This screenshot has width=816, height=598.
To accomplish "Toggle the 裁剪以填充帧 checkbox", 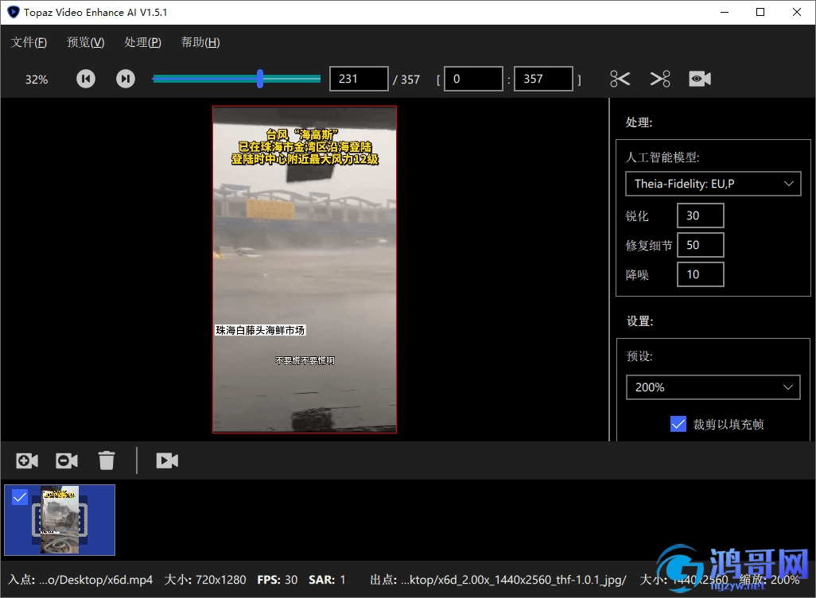I will pos(678,424).
